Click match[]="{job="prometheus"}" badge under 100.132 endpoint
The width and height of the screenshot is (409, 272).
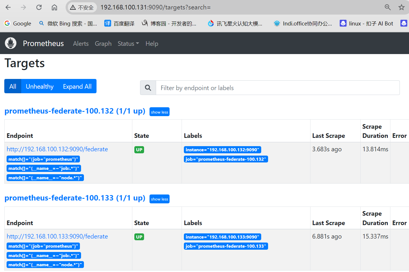43,159
